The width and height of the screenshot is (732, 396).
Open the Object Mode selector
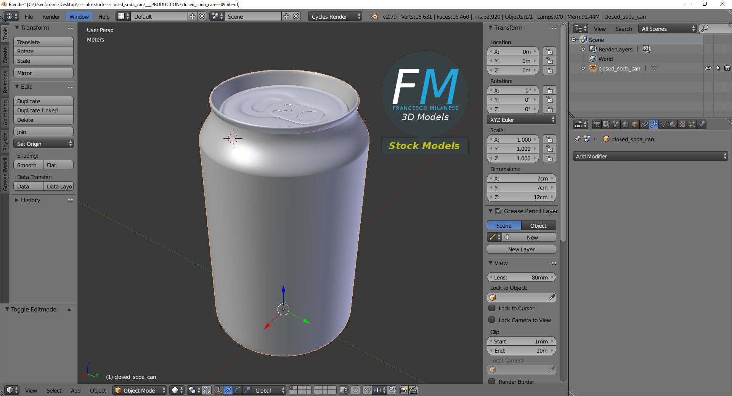(x=140, y=390)
